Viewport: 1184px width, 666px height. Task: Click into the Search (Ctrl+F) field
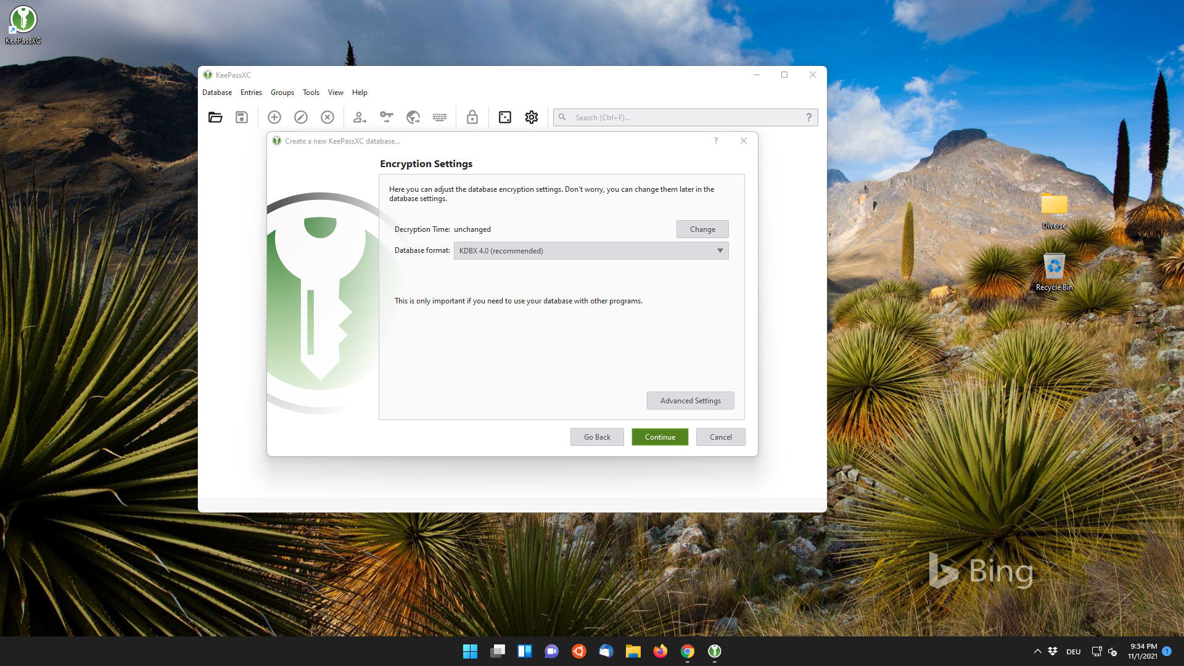(x=685, y=117)
